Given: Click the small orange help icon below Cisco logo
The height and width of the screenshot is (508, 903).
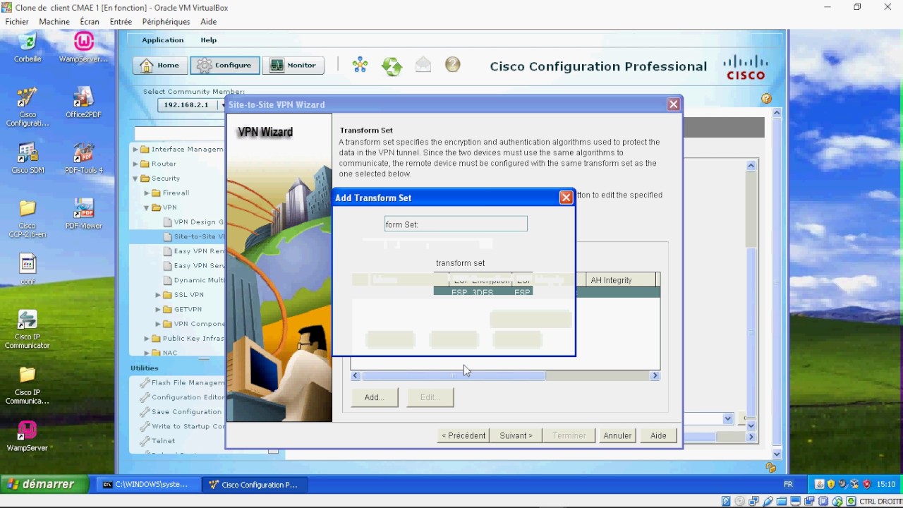Looking at the screenshot, I should 767,99.
